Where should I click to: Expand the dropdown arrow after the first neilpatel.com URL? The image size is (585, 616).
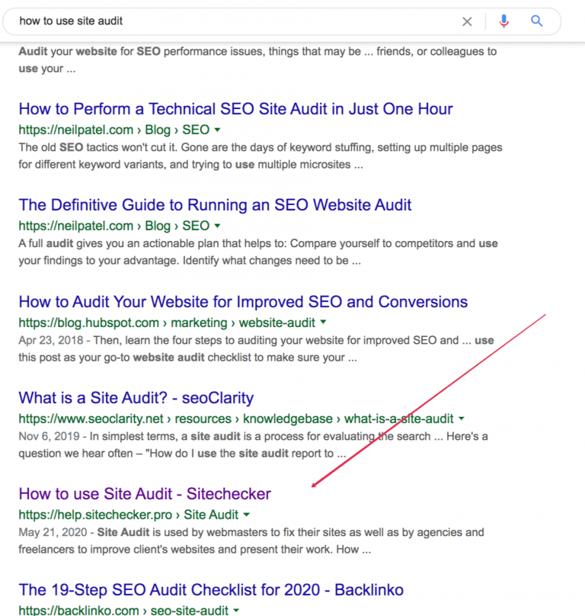click(218, 130)
